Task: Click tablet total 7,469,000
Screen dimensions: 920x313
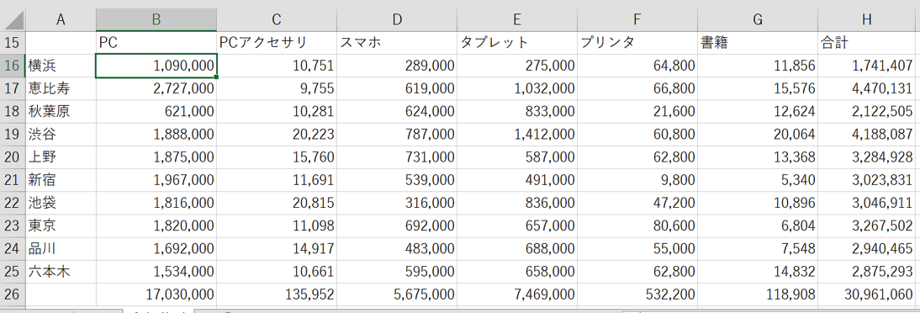Action: pos(517,294)
